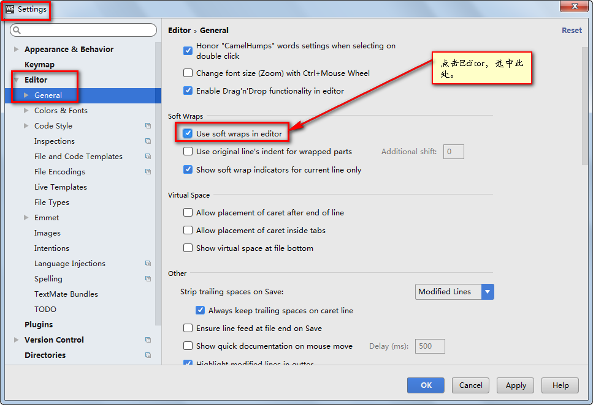593x405 pixels.
Task: Expand the Emmet arrow
Action: (26, 217)
